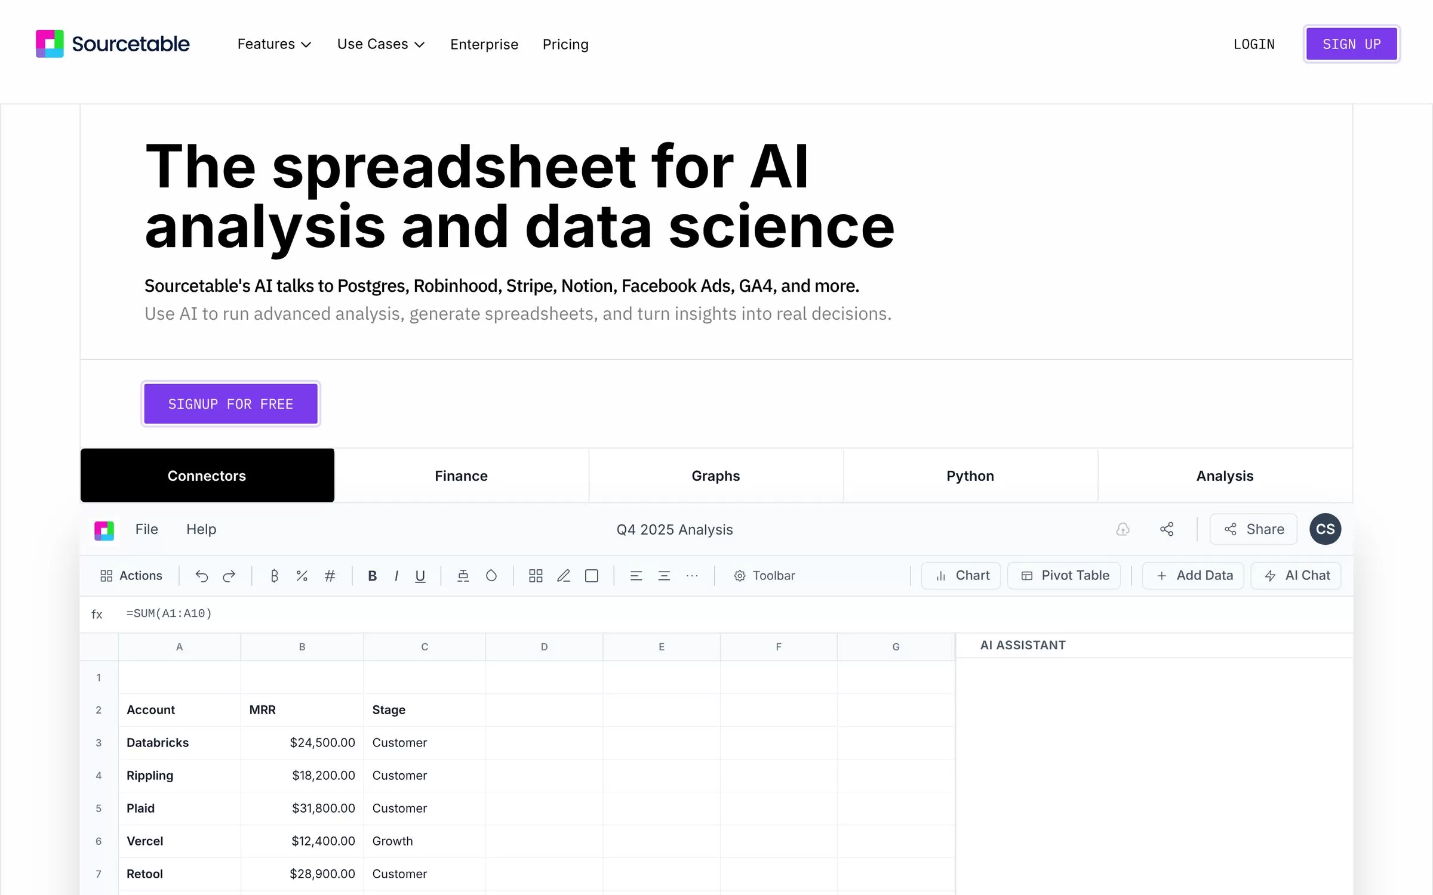This screenshot has width=1433, height=895.
Task: Click the redo arrow icon
Action: 229,576
